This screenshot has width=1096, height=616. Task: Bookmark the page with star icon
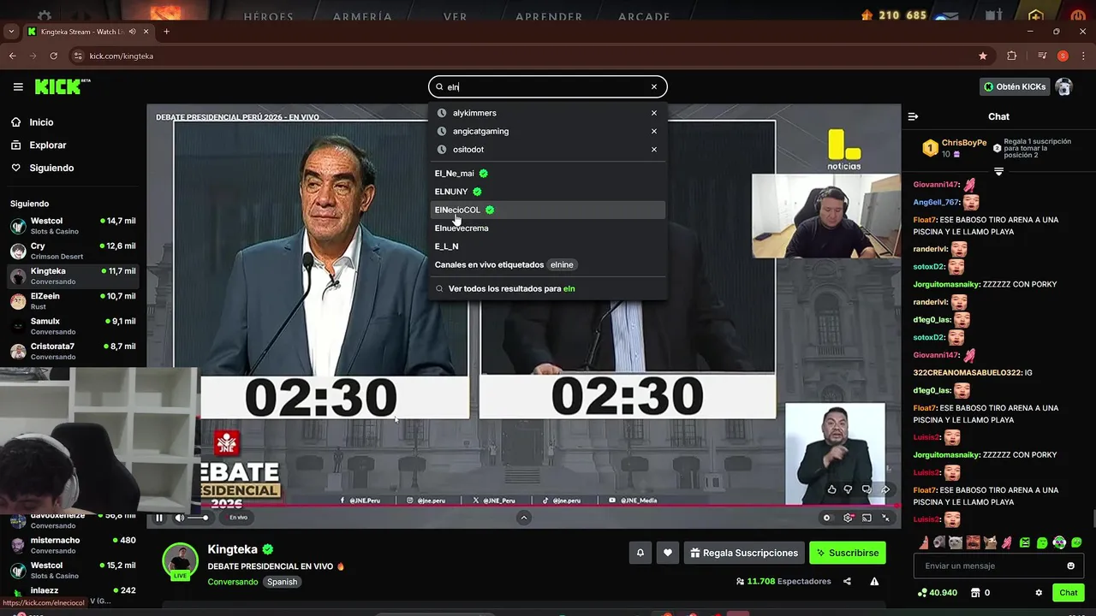click(x=983, y=56)
